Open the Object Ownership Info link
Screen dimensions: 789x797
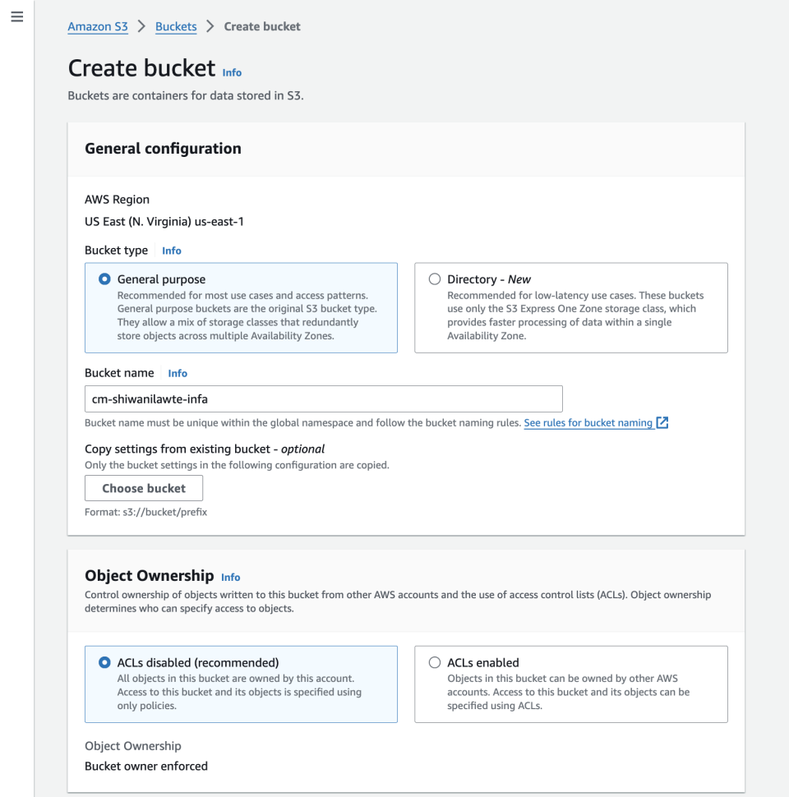pyautogui.click(x=230, y=577)
